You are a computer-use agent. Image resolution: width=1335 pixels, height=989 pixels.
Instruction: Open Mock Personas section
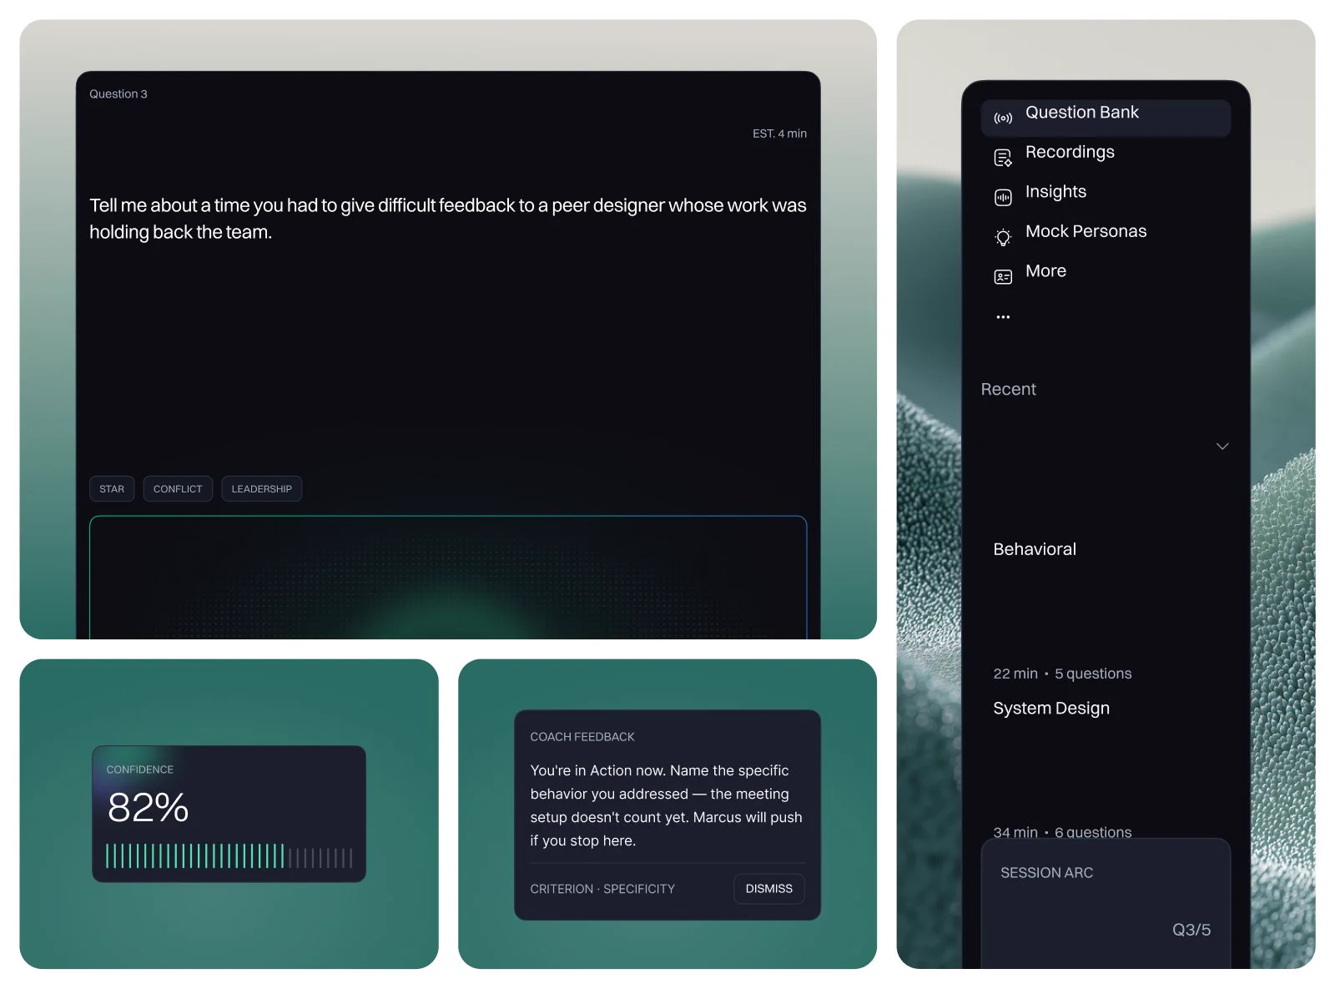pyautogui.click(x=1086, y=231)
